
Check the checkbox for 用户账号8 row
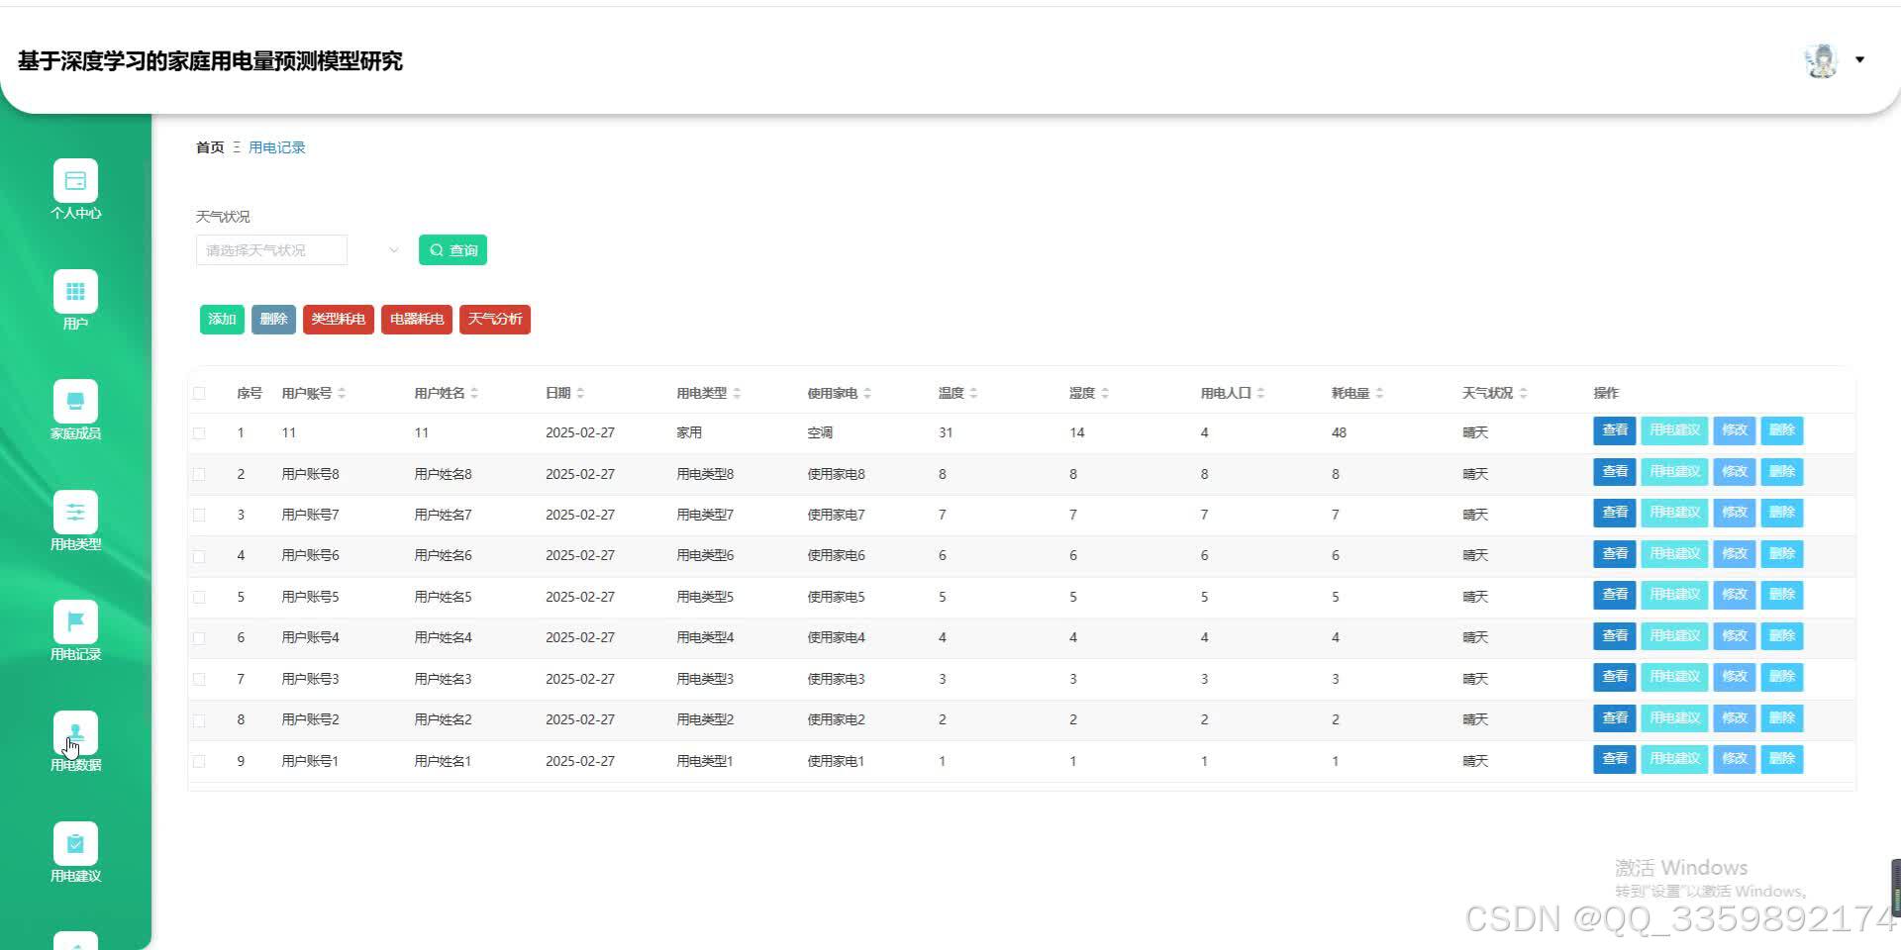(x=199, y=474)
